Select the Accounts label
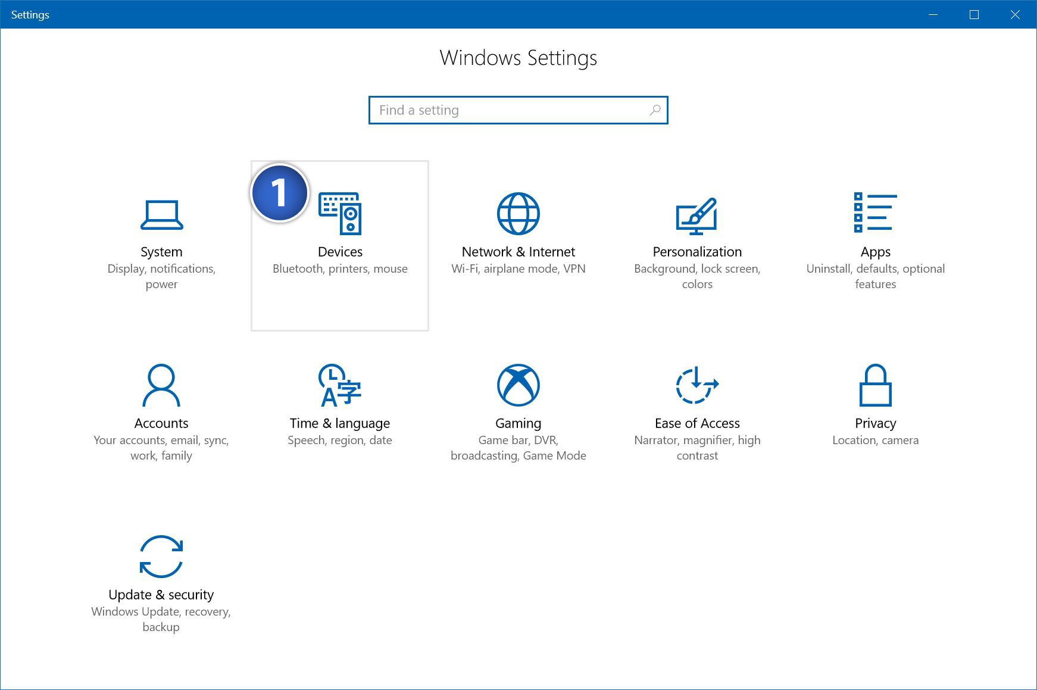The height and width of the screenshot is (690, 1037). tap(161, 423)
